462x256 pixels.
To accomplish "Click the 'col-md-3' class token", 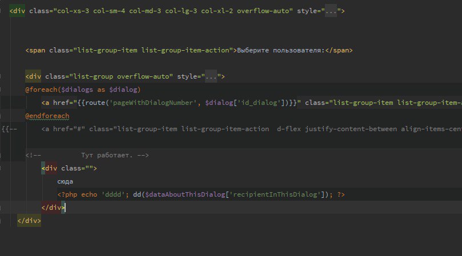I will (145, 11).
